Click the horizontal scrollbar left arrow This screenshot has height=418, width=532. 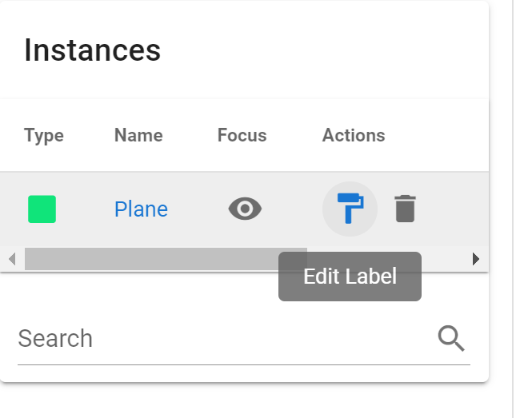pyautogui.click(x=11, y=259)
